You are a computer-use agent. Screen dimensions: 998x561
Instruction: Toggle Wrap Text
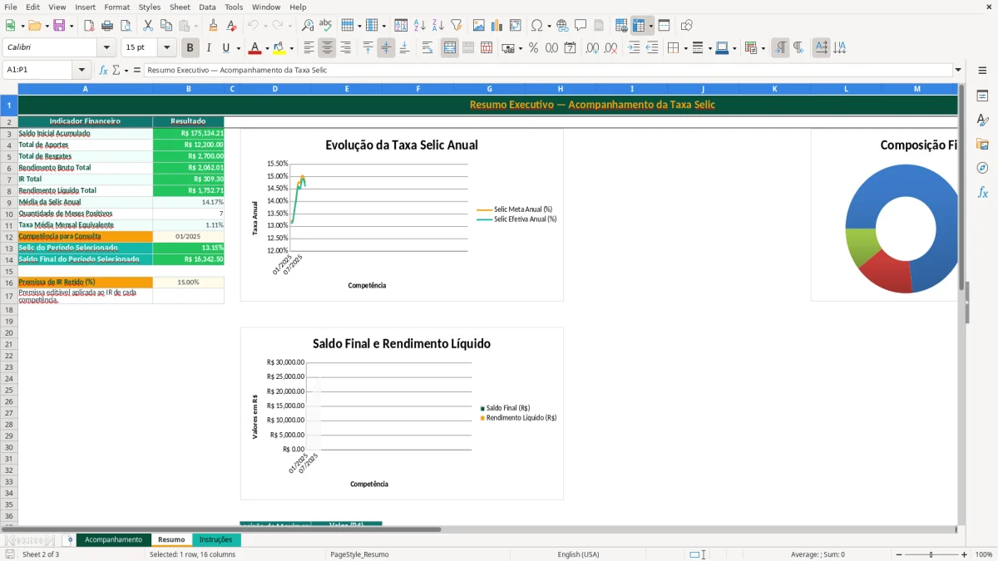427,48
